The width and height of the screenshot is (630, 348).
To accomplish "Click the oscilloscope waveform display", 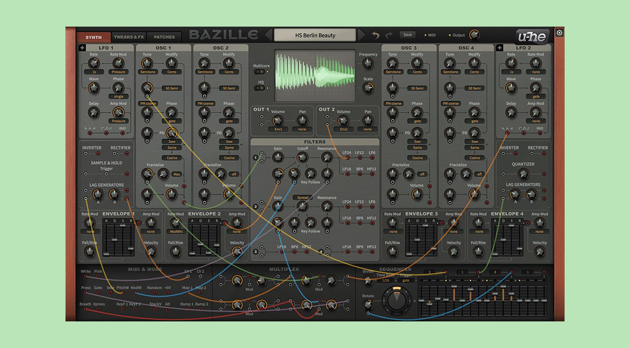I will pos(315,75).
